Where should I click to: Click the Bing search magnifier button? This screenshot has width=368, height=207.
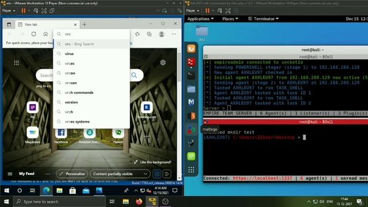(x=134, y=75)
